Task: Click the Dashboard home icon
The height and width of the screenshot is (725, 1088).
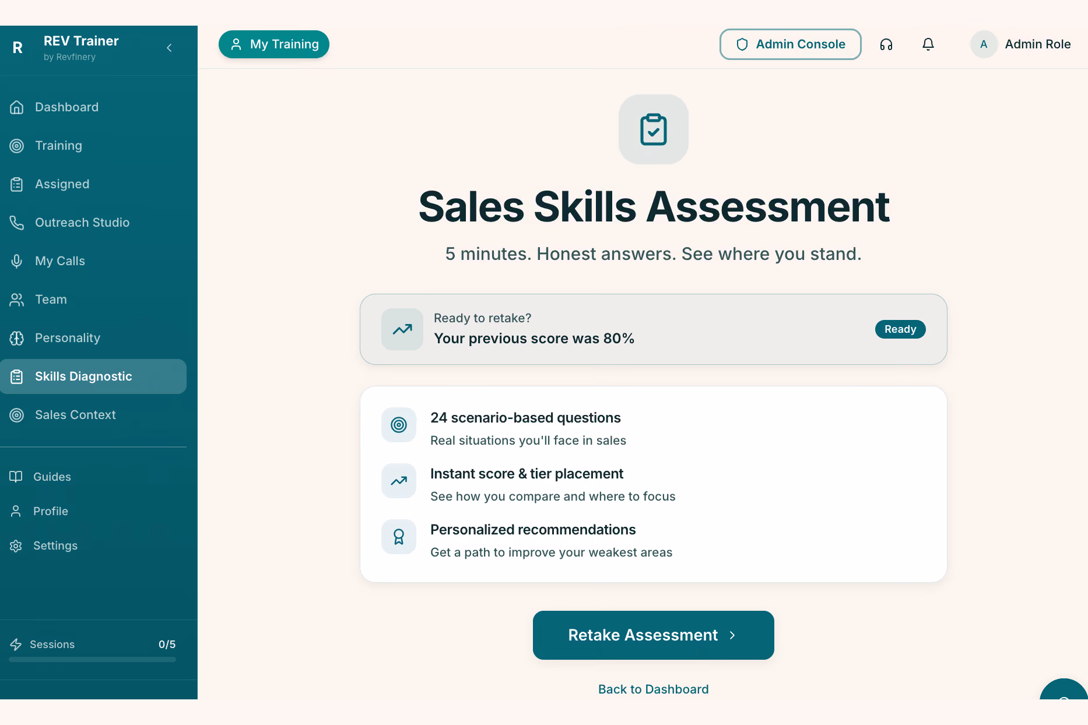Action: [17, 107]
